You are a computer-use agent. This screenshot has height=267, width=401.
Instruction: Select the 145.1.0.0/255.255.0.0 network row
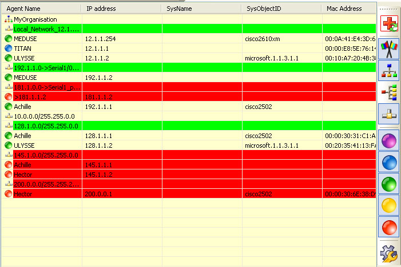[x=189, y=155]
